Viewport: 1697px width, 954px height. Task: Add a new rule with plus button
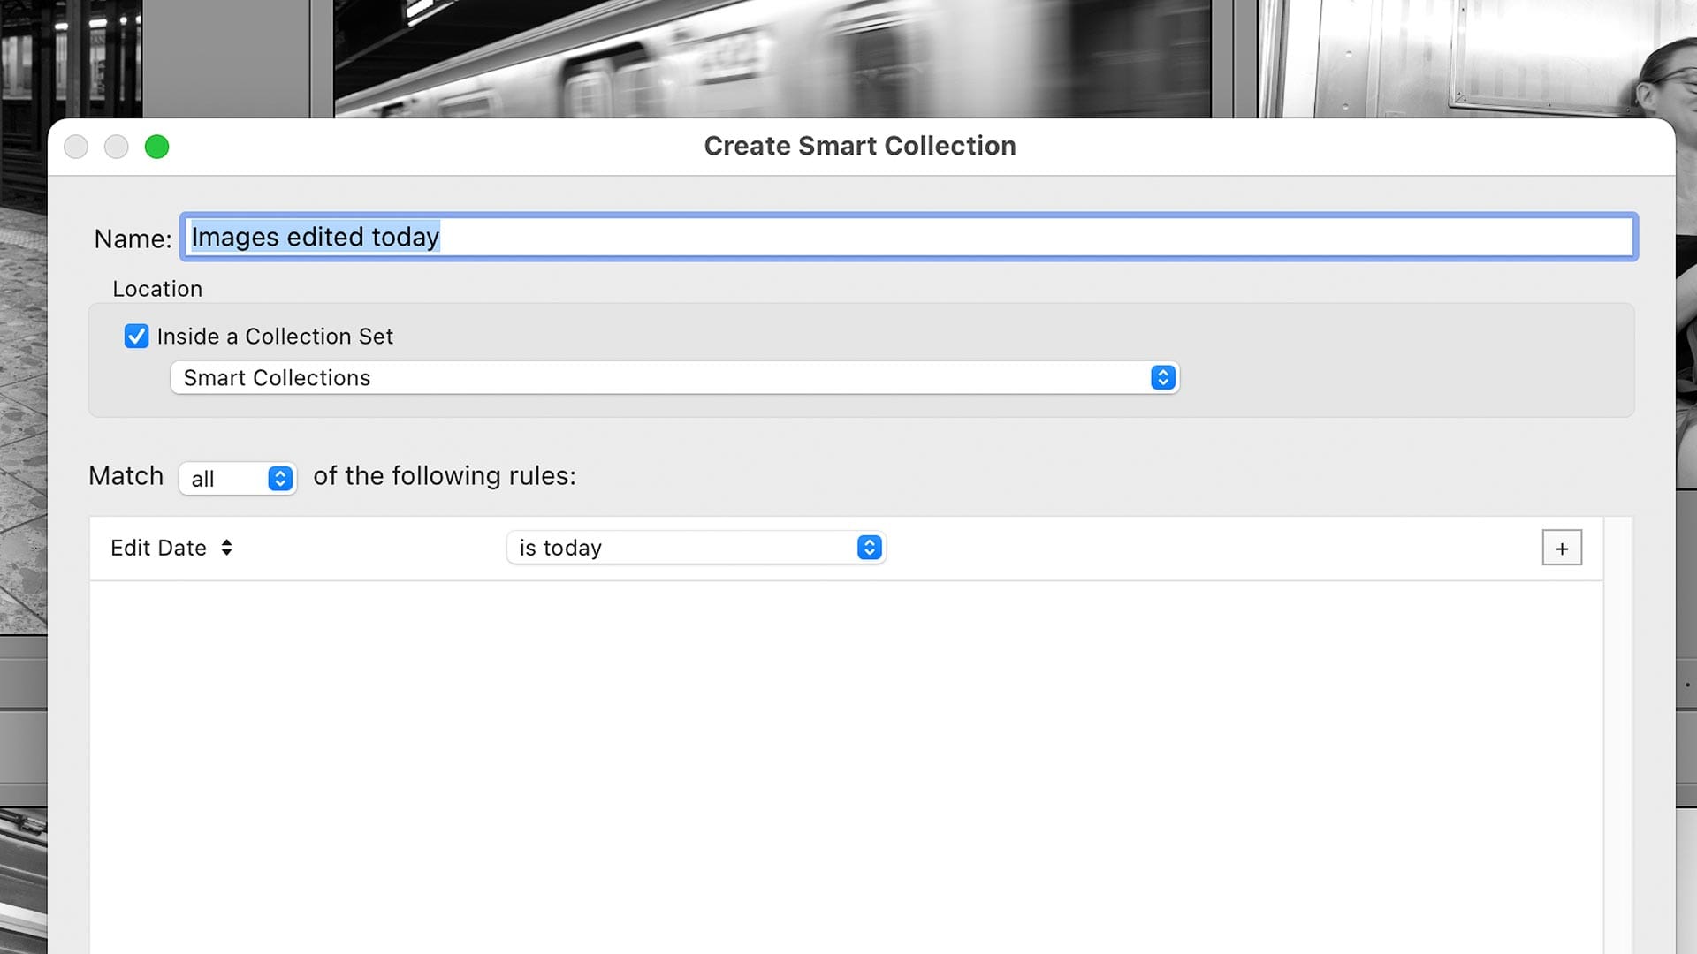click(x=1561, y=549)
